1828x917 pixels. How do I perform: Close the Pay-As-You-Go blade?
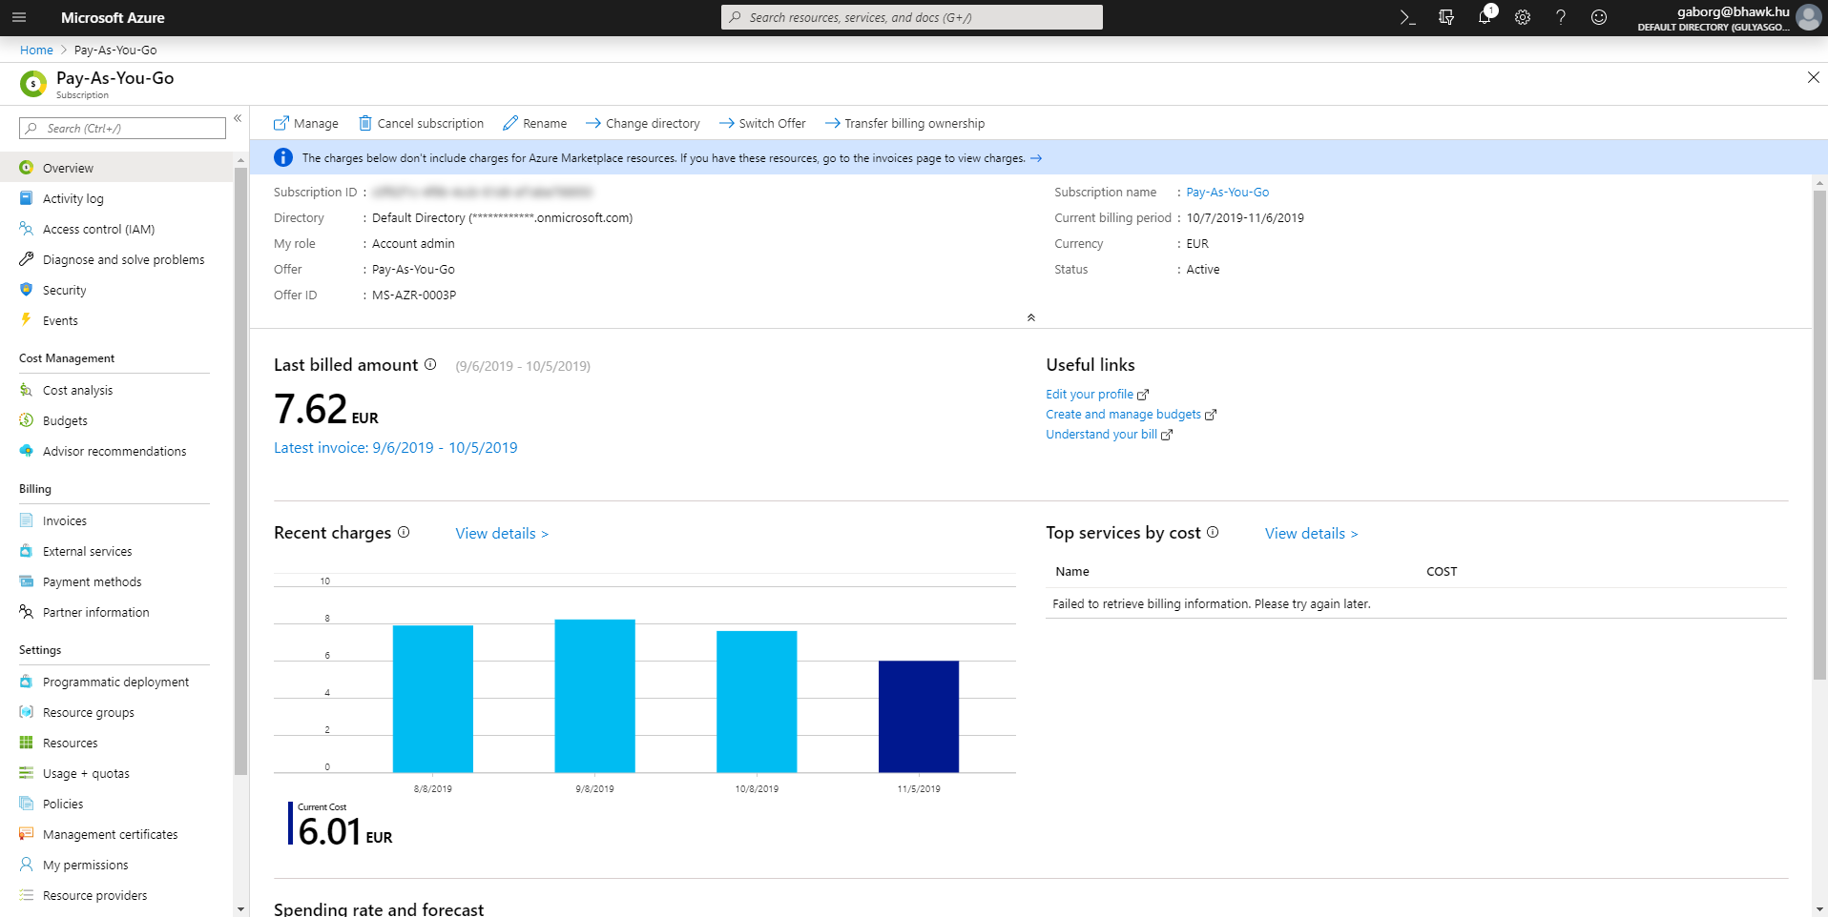[x=1813, y=77]
